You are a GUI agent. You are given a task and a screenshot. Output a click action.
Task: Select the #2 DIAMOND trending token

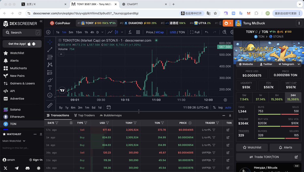(x=138, y=23)
